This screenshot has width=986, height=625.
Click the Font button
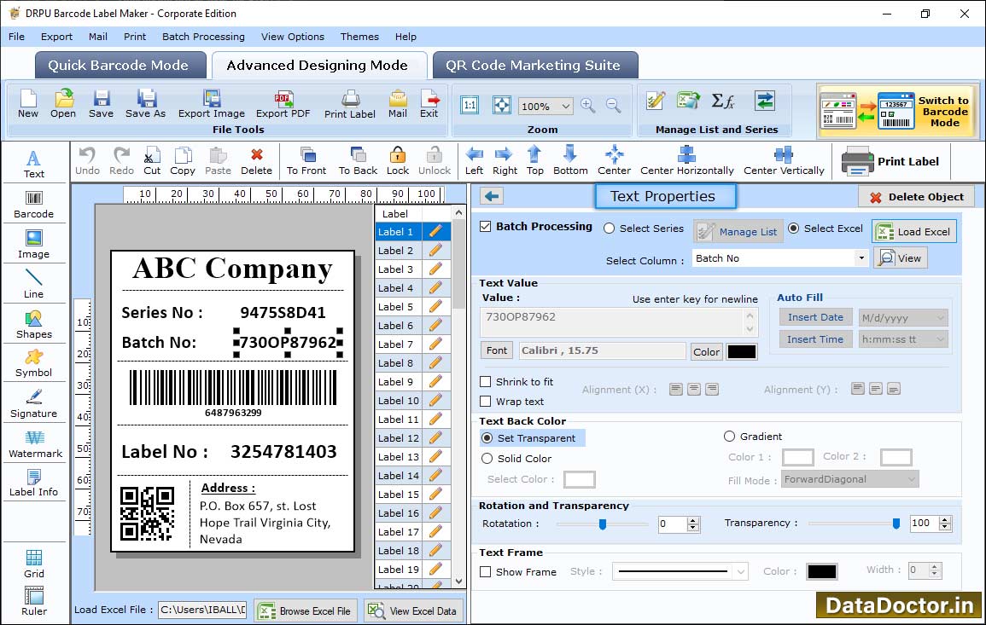[497, 350]
